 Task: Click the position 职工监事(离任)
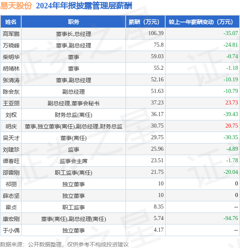(74, 173)
